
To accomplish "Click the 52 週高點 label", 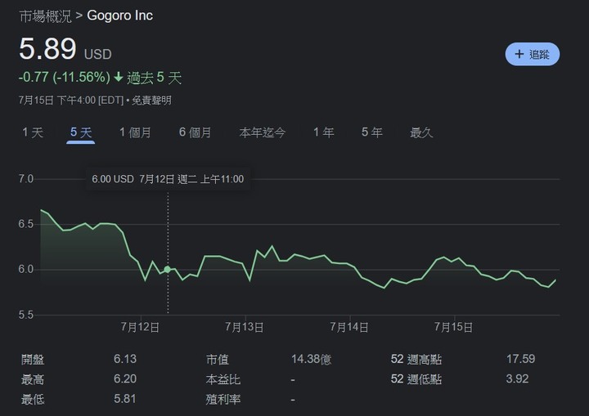I will pyautogui.click(x=416, y=360).
